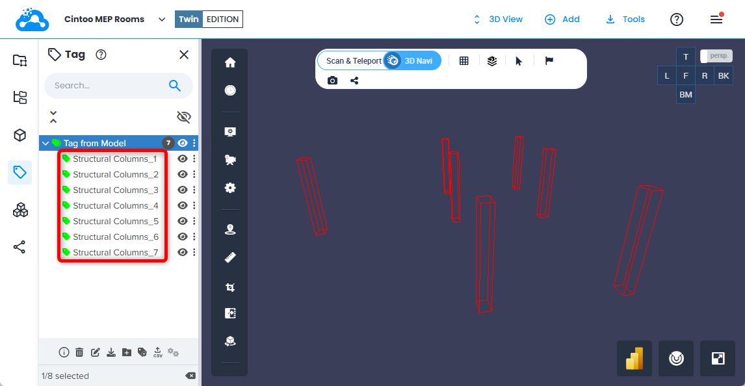The width and height of the screenshot is (745, 386).
Task: Open the Tag panel help icon
Action: (x=101, y=55)
